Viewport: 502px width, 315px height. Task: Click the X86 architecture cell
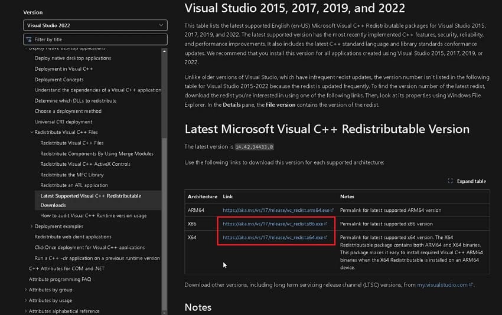192,224
